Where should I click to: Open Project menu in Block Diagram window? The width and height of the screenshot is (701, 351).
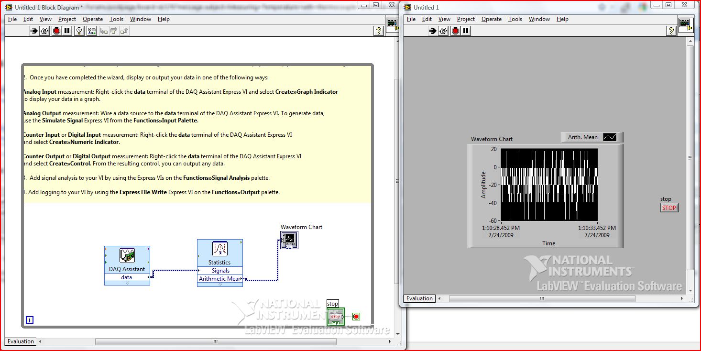(x=67, y=19)
